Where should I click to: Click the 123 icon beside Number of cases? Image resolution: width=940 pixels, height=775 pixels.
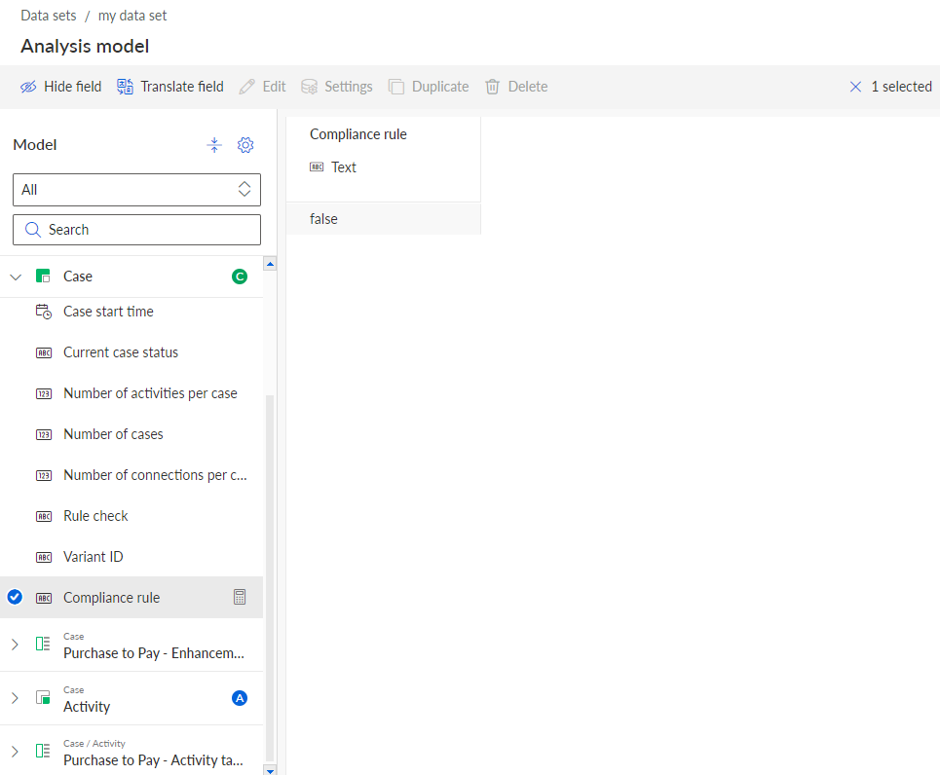pyautogui.click(x=44, y=434)
